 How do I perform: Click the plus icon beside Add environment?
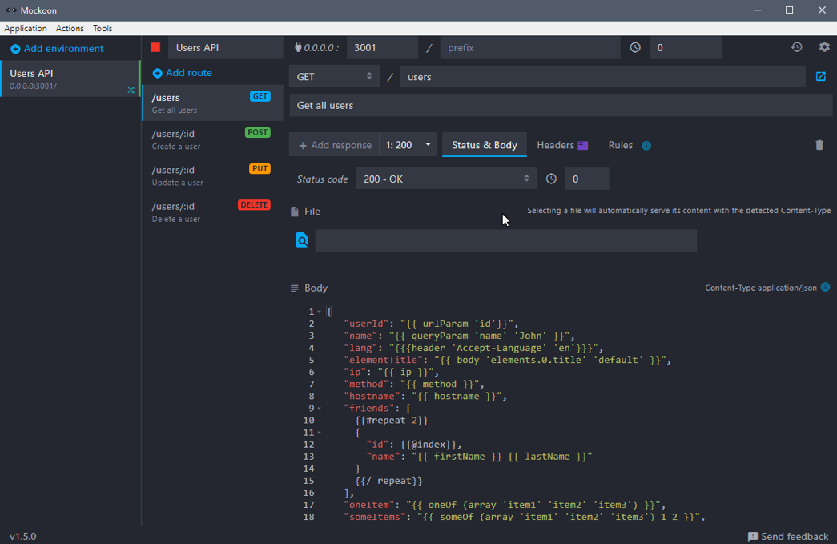coord(15,49)
